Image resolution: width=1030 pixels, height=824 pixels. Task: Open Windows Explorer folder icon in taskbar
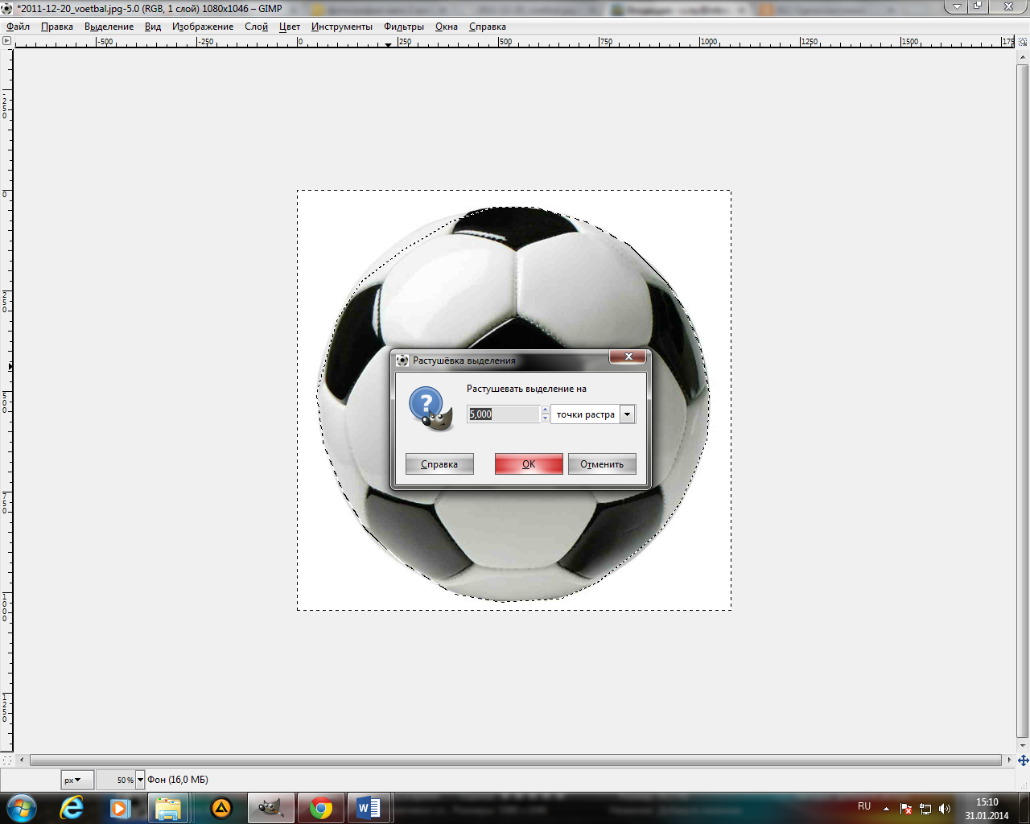[x=169, y=808]
